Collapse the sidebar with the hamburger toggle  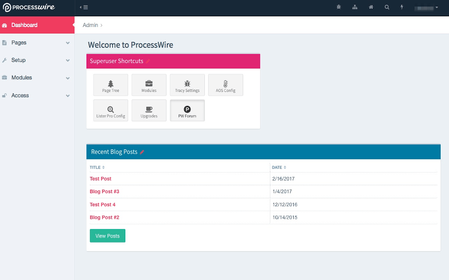pyautogui.click(x=84, y=7)
